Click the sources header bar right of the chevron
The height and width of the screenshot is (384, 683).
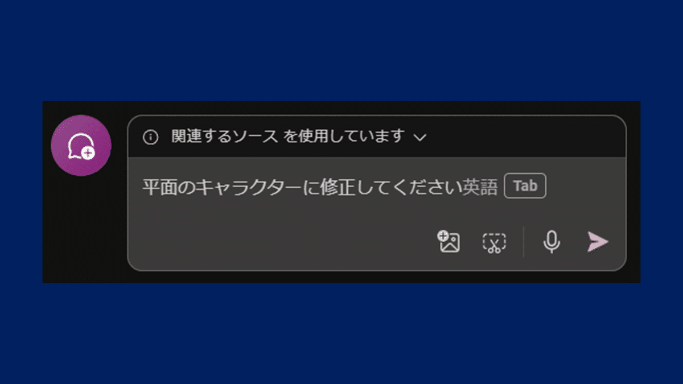[524, 137]
